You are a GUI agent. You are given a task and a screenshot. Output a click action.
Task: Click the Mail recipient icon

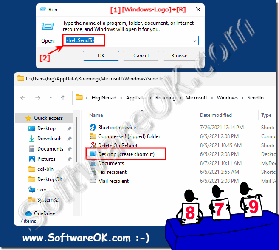point(93,181)
